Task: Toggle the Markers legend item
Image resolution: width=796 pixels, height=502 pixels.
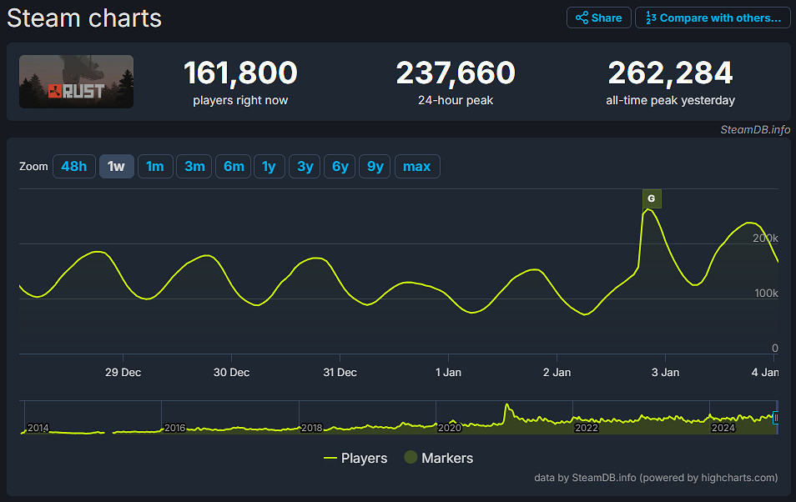Action: (438, 458)
